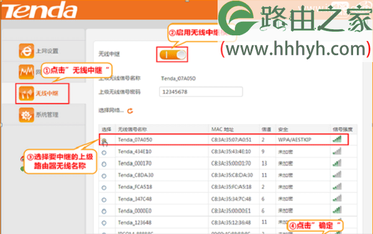Click signal strength bars for Tenda_C8DA30

(337, 174)
